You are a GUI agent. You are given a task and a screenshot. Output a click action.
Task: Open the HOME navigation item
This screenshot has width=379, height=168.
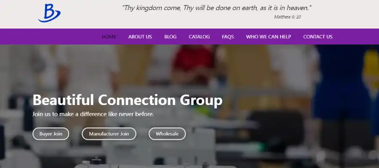[x=109, y=37]
